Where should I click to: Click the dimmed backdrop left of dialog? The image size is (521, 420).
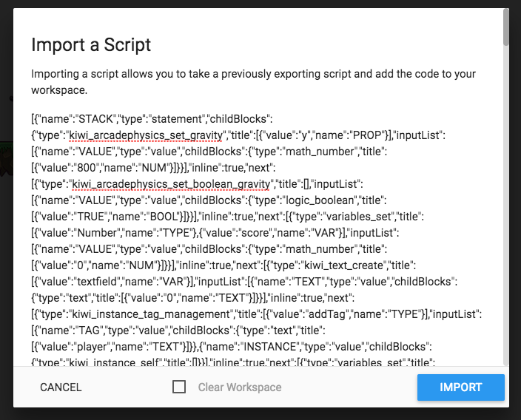(x=6, y=222)
